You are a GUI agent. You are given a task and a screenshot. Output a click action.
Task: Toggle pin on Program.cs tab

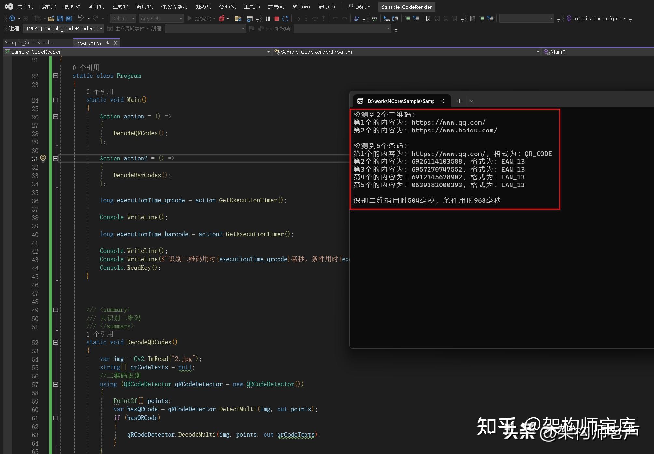pyautogui.click(x=108, y=43)
